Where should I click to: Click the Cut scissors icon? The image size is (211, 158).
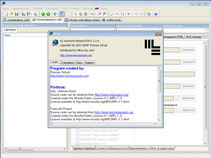76,14
